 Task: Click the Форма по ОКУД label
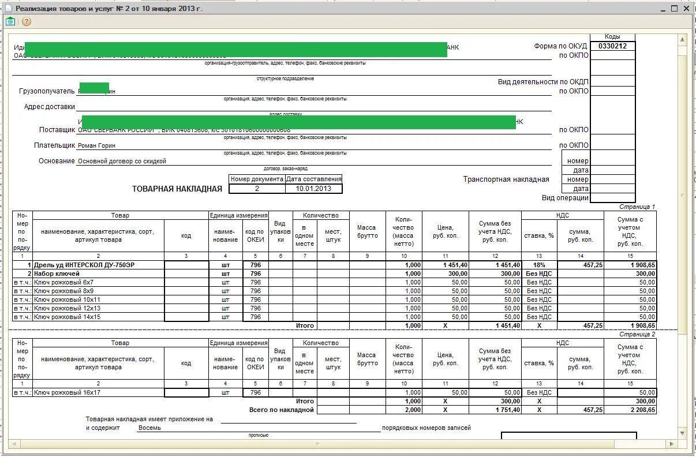pos(560,46)
